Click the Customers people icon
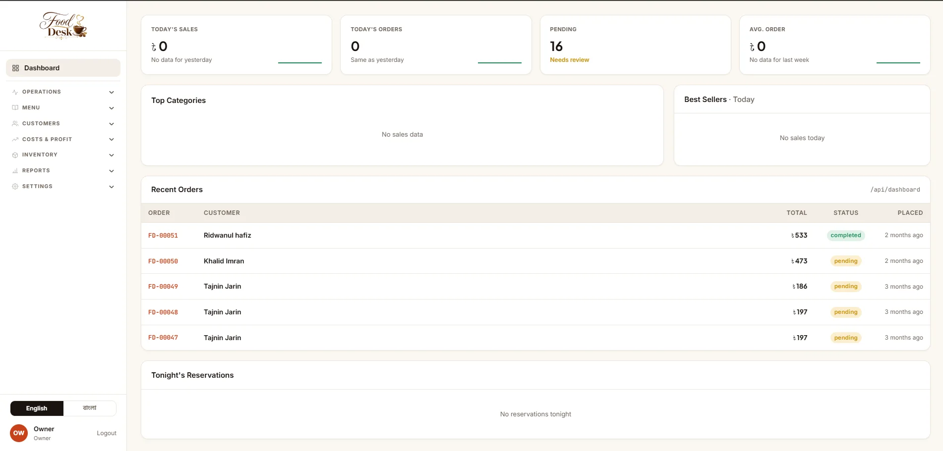This screenshot has width=943, height=451. (15, 123)
